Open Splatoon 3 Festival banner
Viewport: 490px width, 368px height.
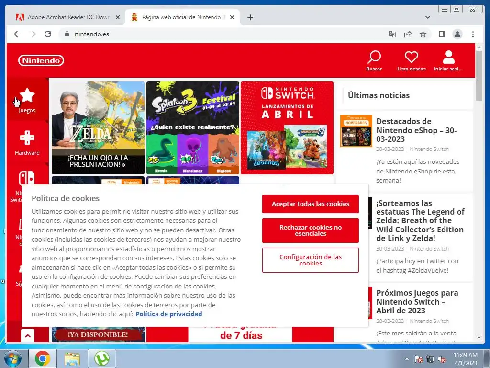193,127
